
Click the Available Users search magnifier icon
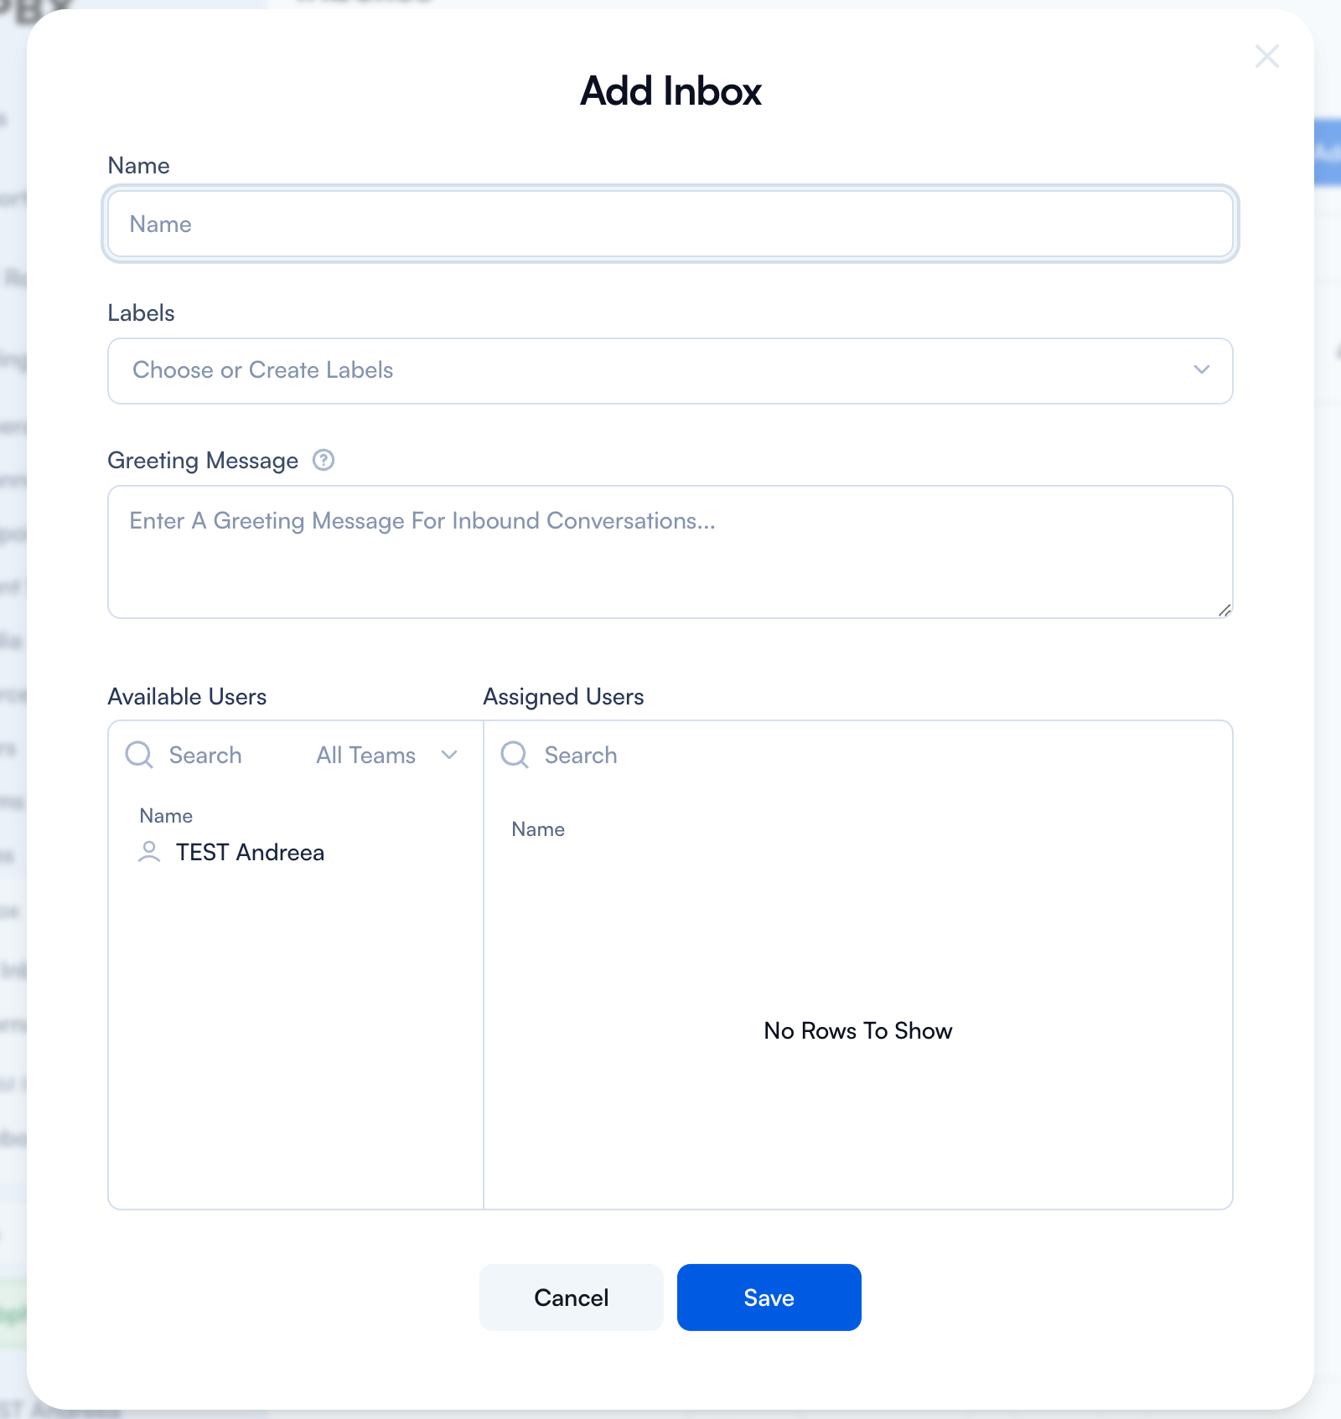139,755
